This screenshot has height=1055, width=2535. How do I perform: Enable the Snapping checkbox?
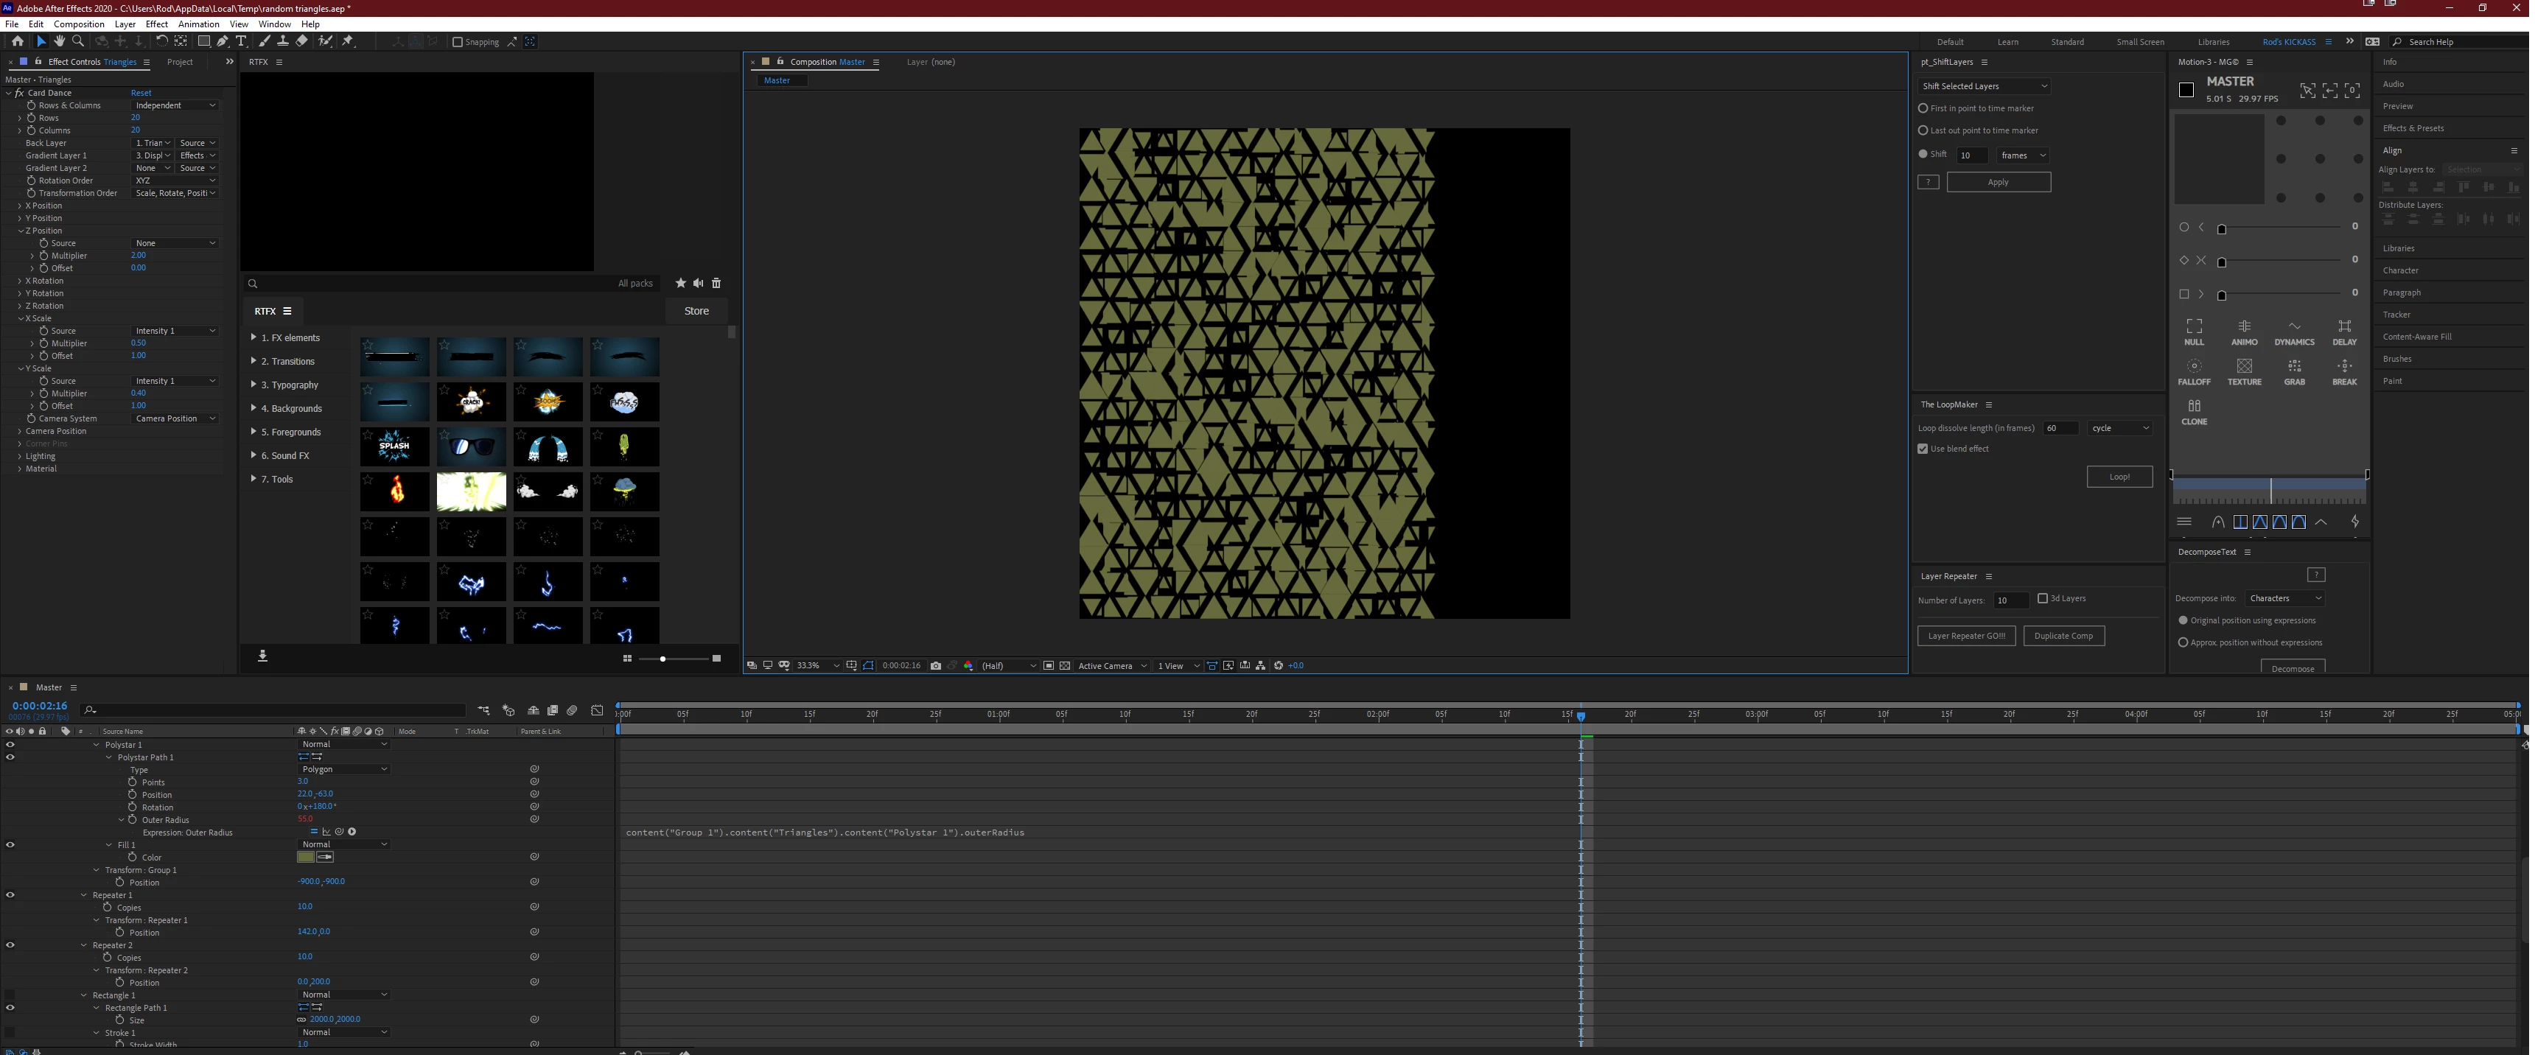tap(458, 42)
